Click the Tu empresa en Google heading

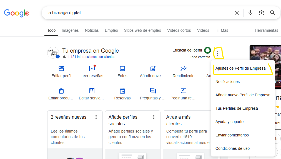click(91, 51)
